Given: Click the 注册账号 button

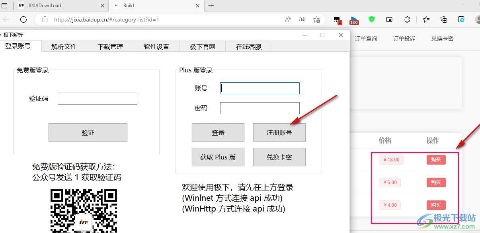Looking at the screenshot, I should point(279,132).
